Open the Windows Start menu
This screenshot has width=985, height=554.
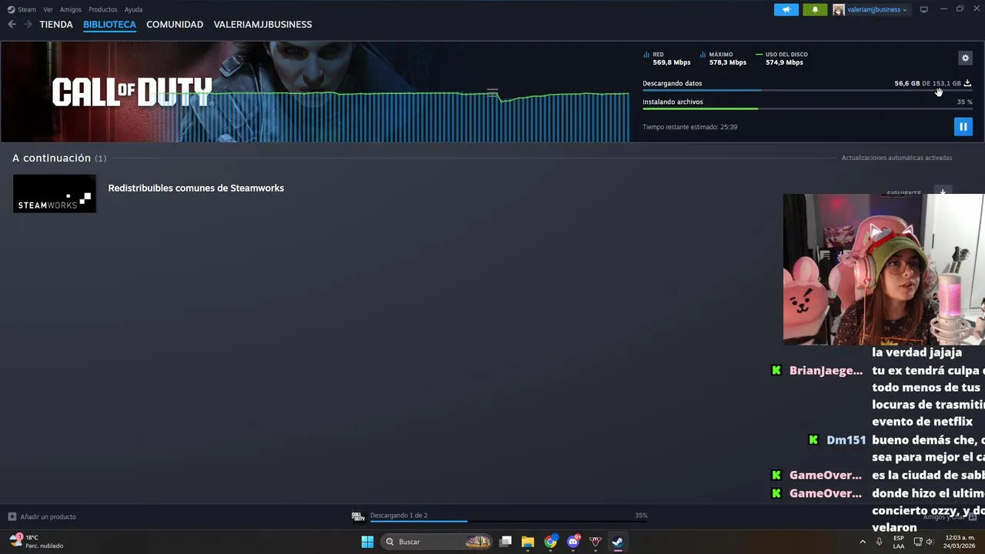click(x=367, y=542)
